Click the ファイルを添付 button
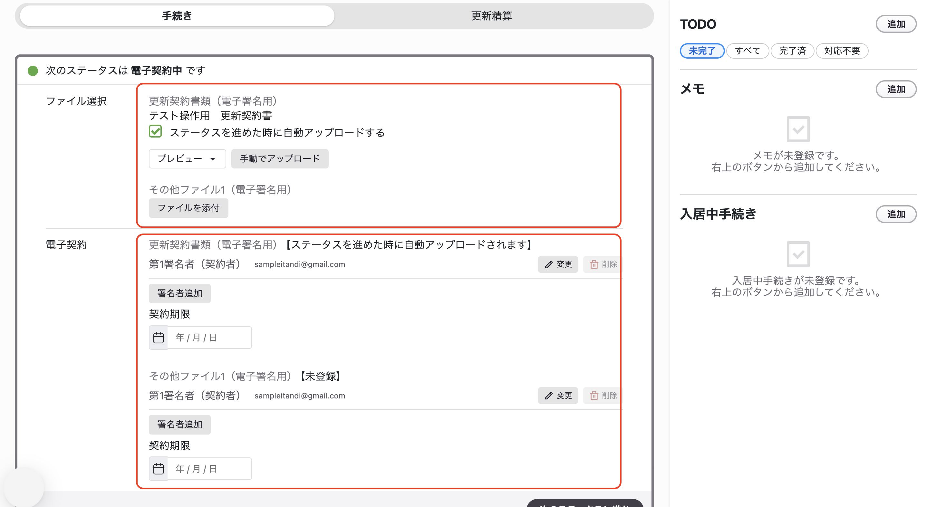The width and height of the screenshot is (926, 507). pyautogui.click(x=188, y=208)
